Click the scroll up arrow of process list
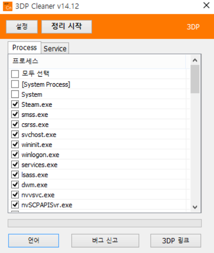Screen dimensions: 214x253 [x=195, y=60]
